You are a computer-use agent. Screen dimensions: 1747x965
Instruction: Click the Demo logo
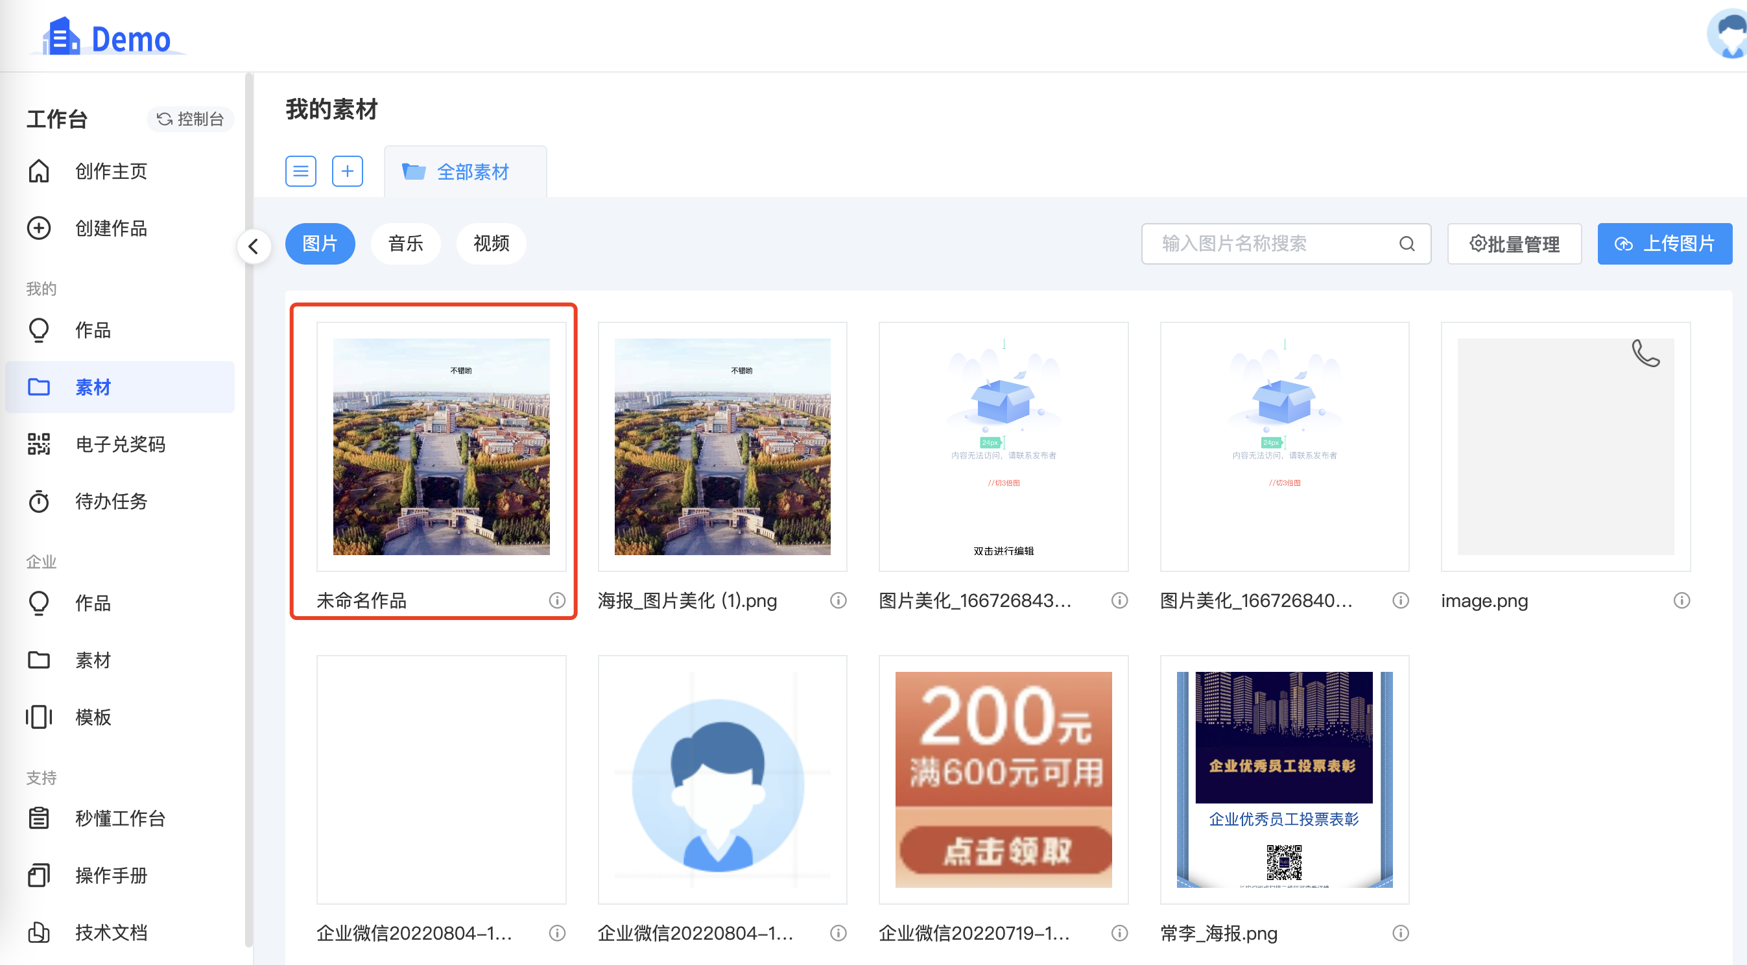[x=106, y=38]
